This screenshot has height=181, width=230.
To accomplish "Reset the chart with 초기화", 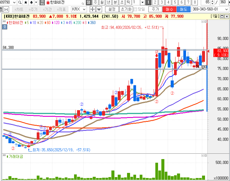I will tap(126, 9).
